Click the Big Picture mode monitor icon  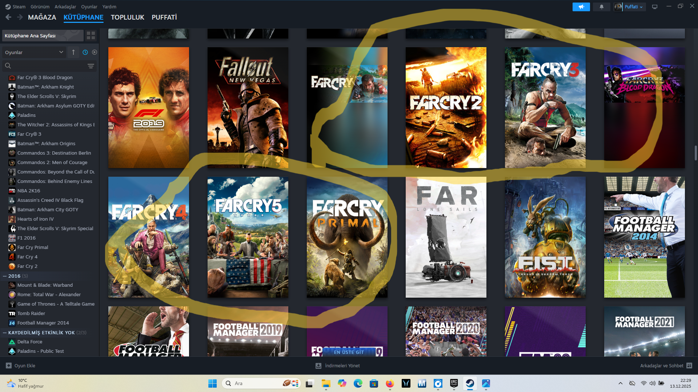coord(655,7)
